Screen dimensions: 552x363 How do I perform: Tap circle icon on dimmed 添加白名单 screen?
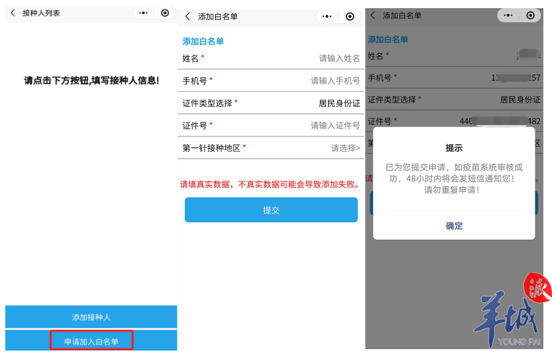coord(530,15)
